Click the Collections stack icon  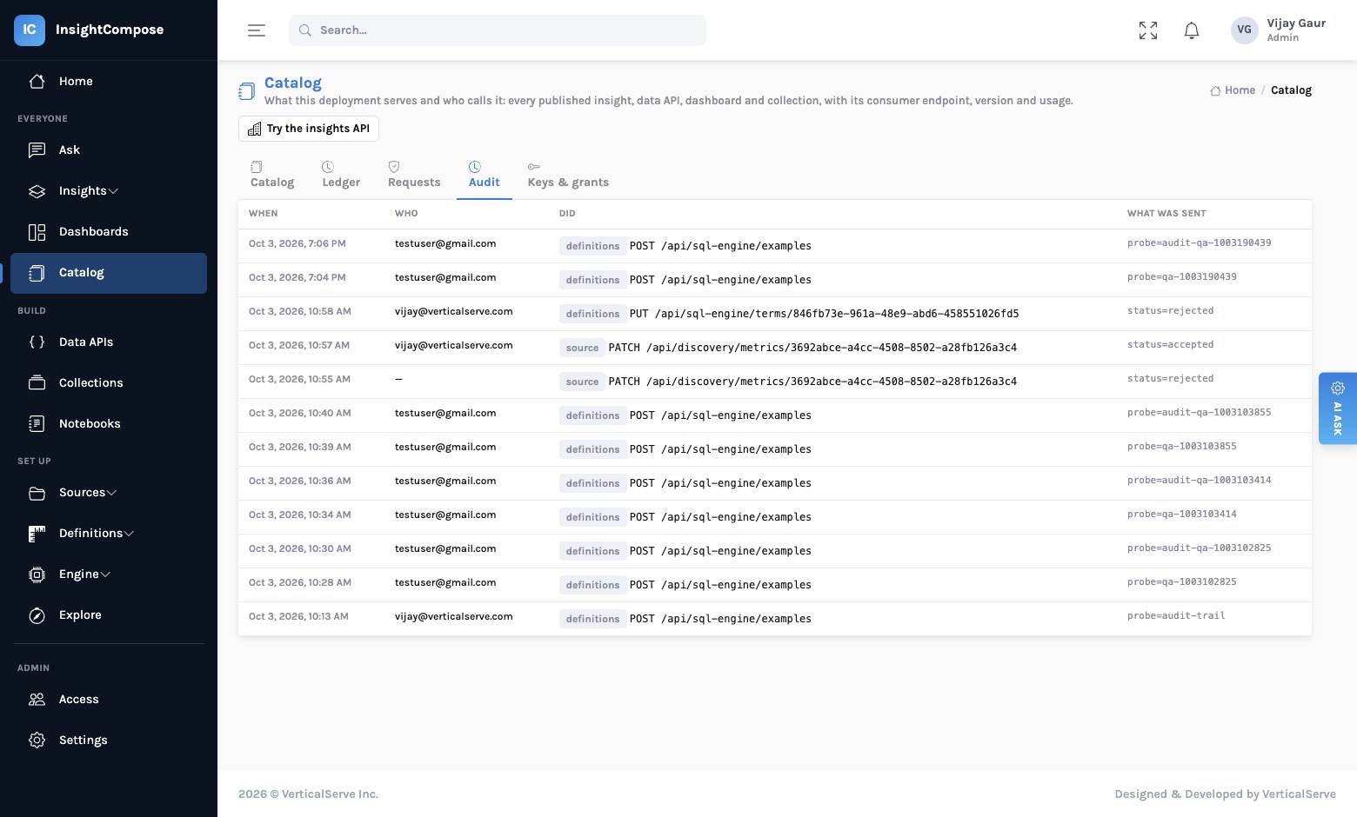37,382
